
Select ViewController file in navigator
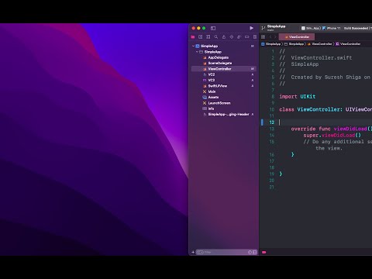224,69
